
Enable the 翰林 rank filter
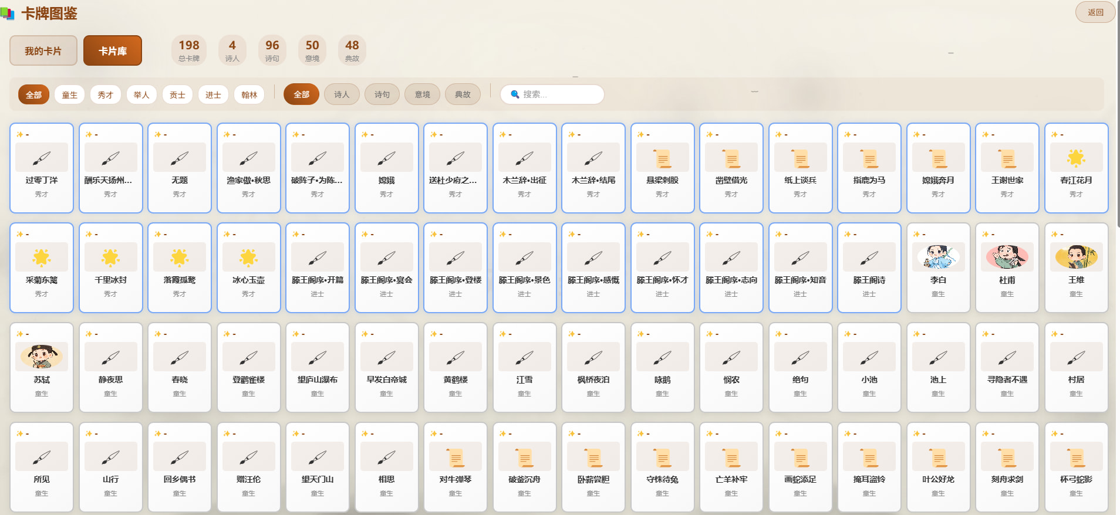(x=249, y=94)
